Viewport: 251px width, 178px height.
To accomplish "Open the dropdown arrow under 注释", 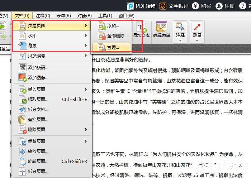I will [x=180, y=40].
